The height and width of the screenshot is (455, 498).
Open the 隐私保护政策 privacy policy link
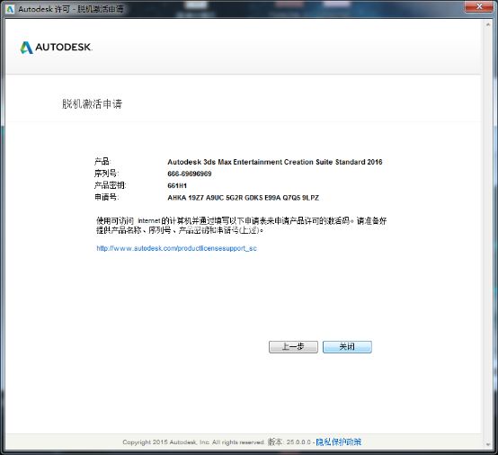pos(339,442)
